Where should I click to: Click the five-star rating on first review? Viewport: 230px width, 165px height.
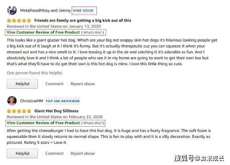(19, 20)
